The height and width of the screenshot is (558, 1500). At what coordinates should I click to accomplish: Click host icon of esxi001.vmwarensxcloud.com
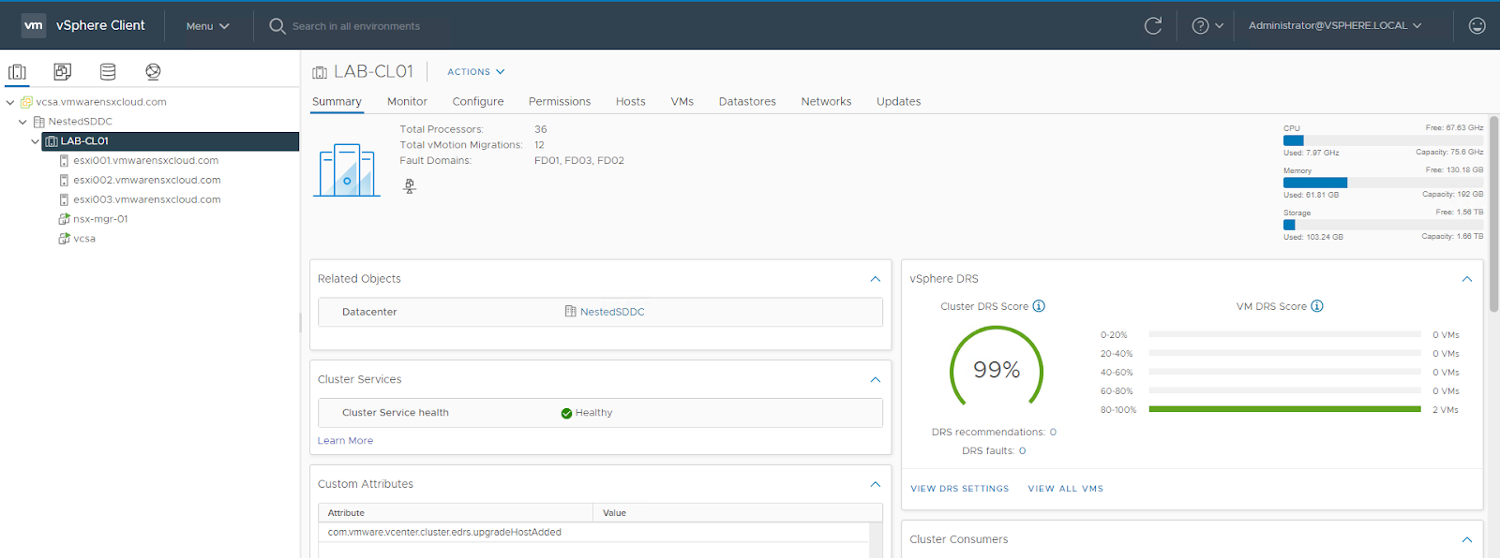pyautogui.click(x=64, y=161)
